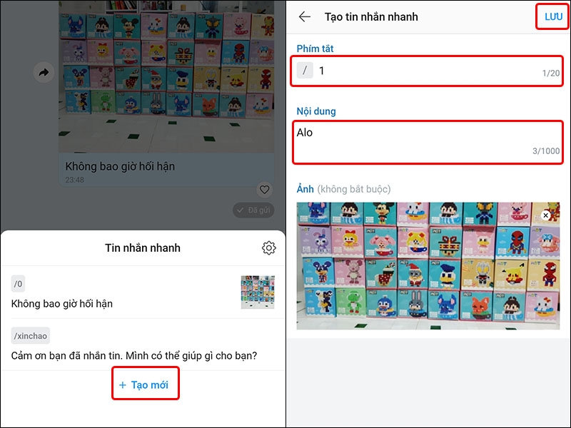Open quick message settings gear

pos(269,248)
